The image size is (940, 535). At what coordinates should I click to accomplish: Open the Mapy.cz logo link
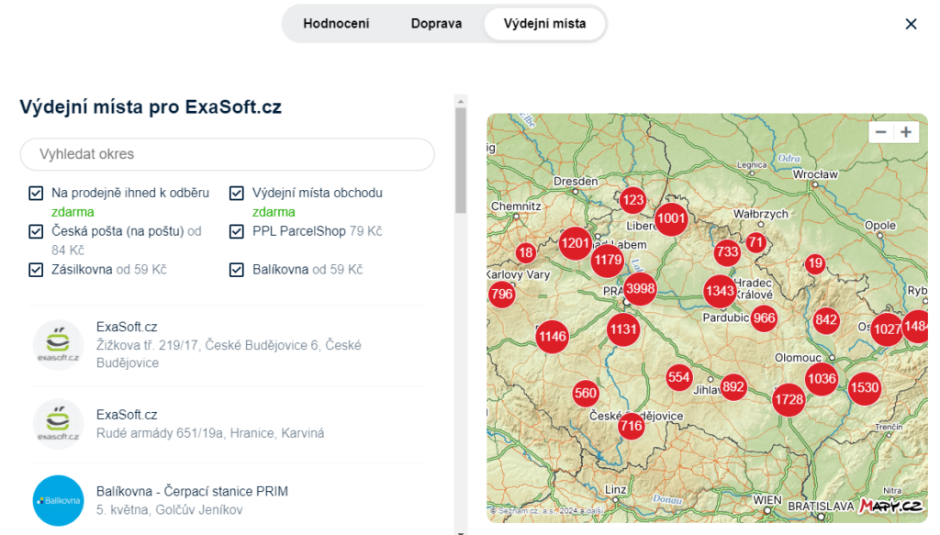click(890, 507)
